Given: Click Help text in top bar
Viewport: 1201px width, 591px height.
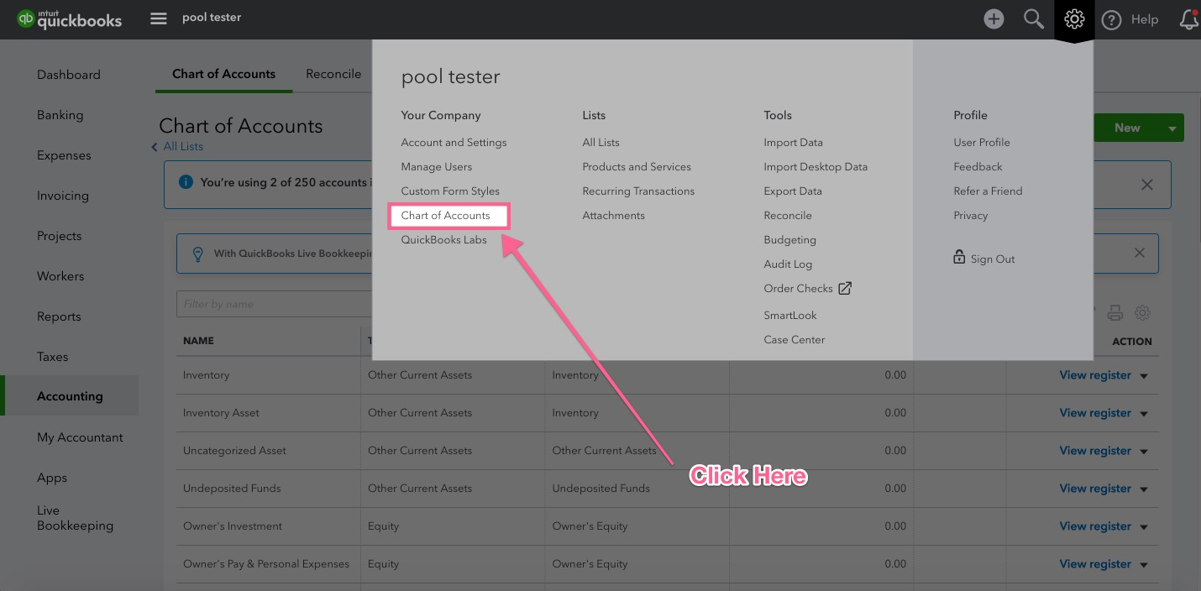Looking at the screenshot, I should (x=1145, y=19).
